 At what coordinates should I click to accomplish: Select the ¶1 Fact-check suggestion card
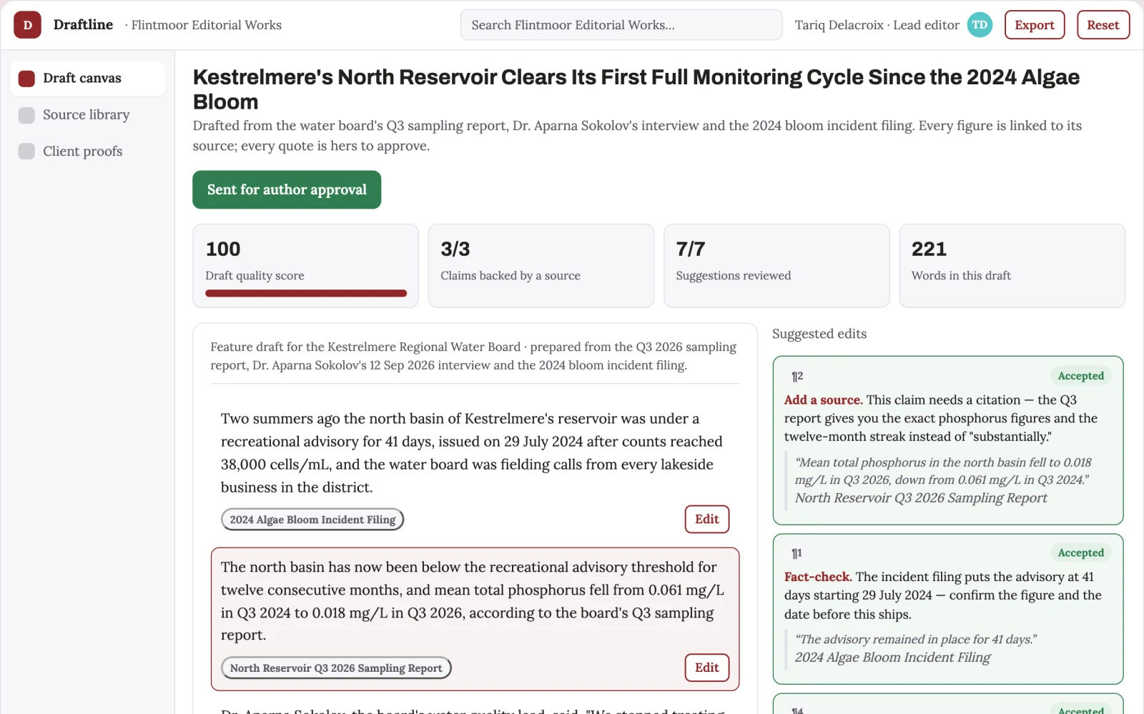pos(948,609)
